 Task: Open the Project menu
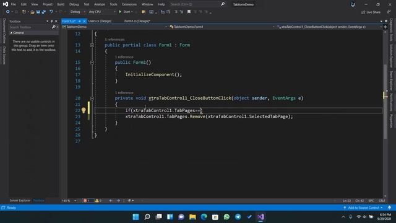(48, 4)
